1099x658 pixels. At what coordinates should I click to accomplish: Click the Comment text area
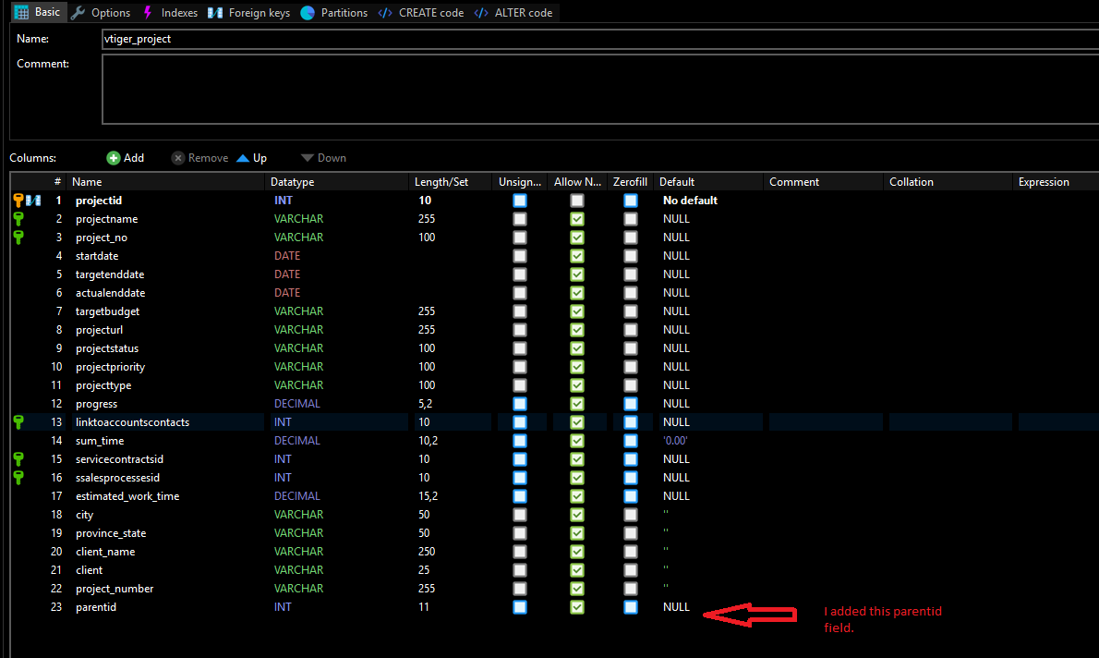[600, 89]
